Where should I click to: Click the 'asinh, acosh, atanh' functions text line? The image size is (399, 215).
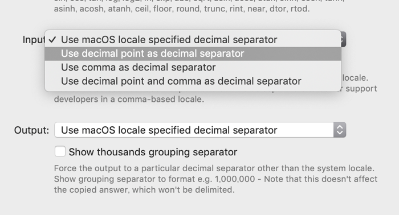(x=182, y=9)
